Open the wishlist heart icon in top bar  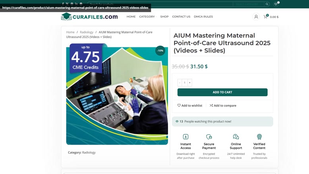pos(276,4)
